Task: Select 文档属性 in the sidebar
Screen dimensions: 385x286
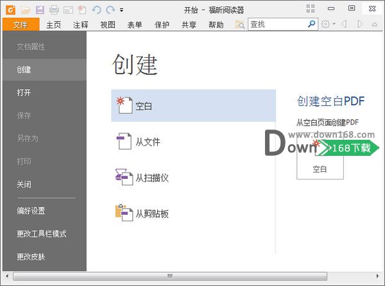Action: pos(44,47)
